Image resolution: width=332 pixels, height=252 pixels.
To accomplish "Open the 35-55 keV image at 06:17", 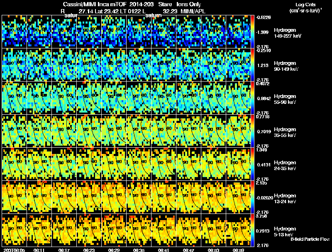I will pyautogui.click(x=64, y=131).
